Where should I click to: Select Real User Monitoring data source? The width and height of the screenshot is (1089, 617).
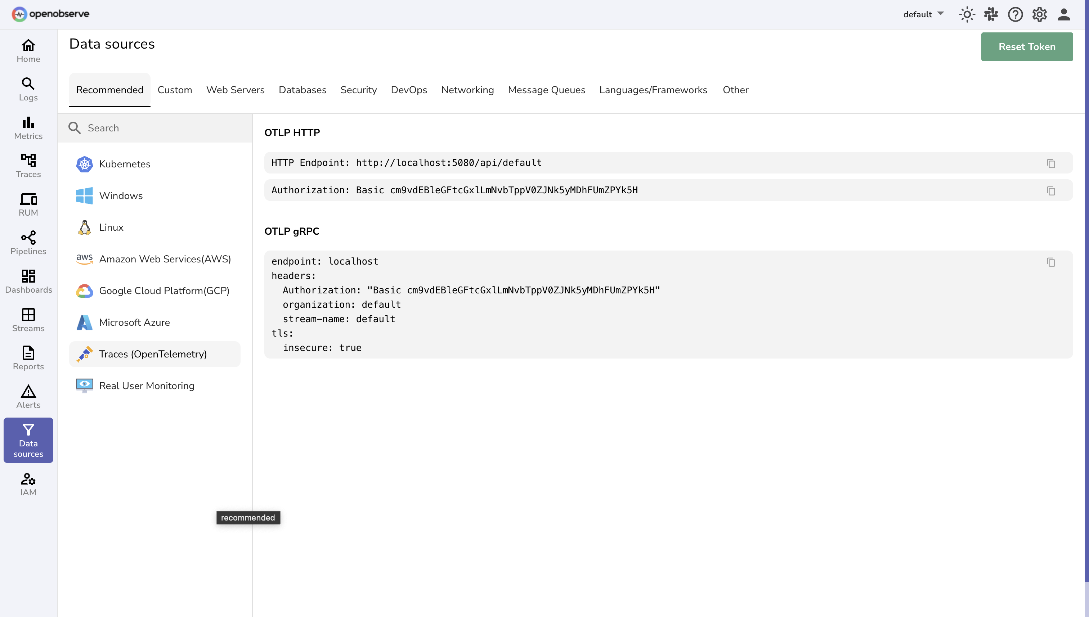pos(146,386)
